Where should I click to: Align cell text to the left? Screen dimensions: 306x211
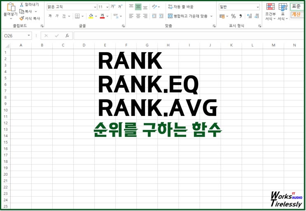(x=131, y=16)
